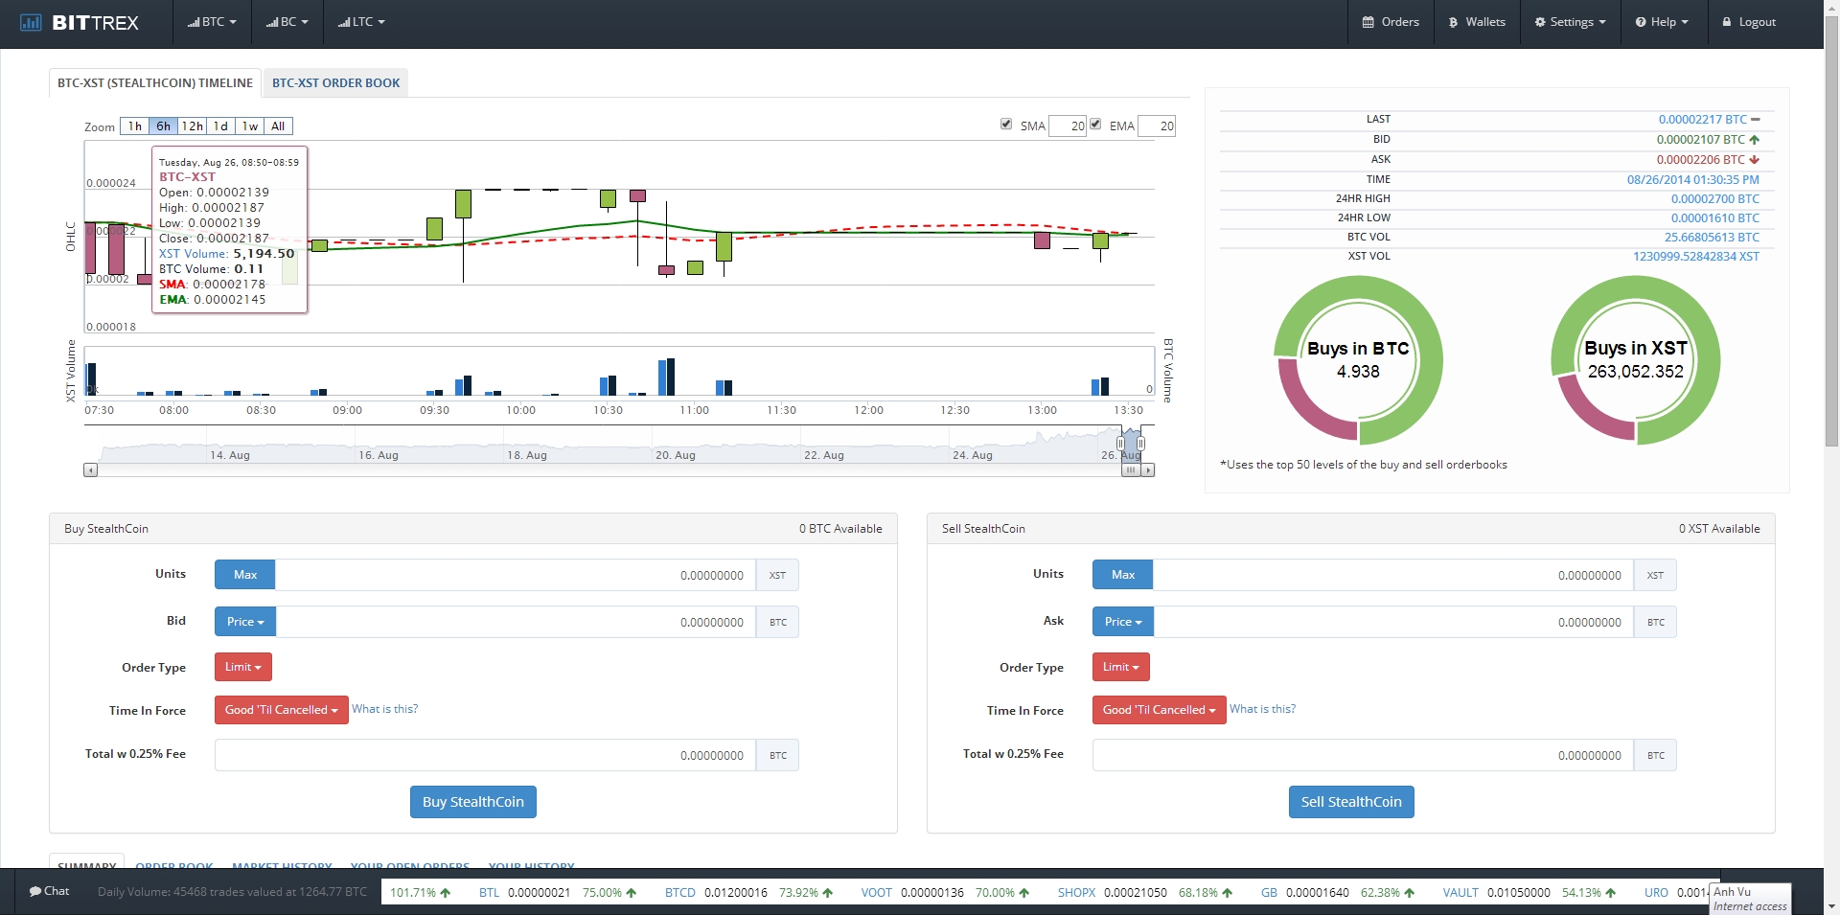Click the chart navigator right scroll arrow
The image size is (1840, 915).
pyautogui.click(x=1148, y=470)
